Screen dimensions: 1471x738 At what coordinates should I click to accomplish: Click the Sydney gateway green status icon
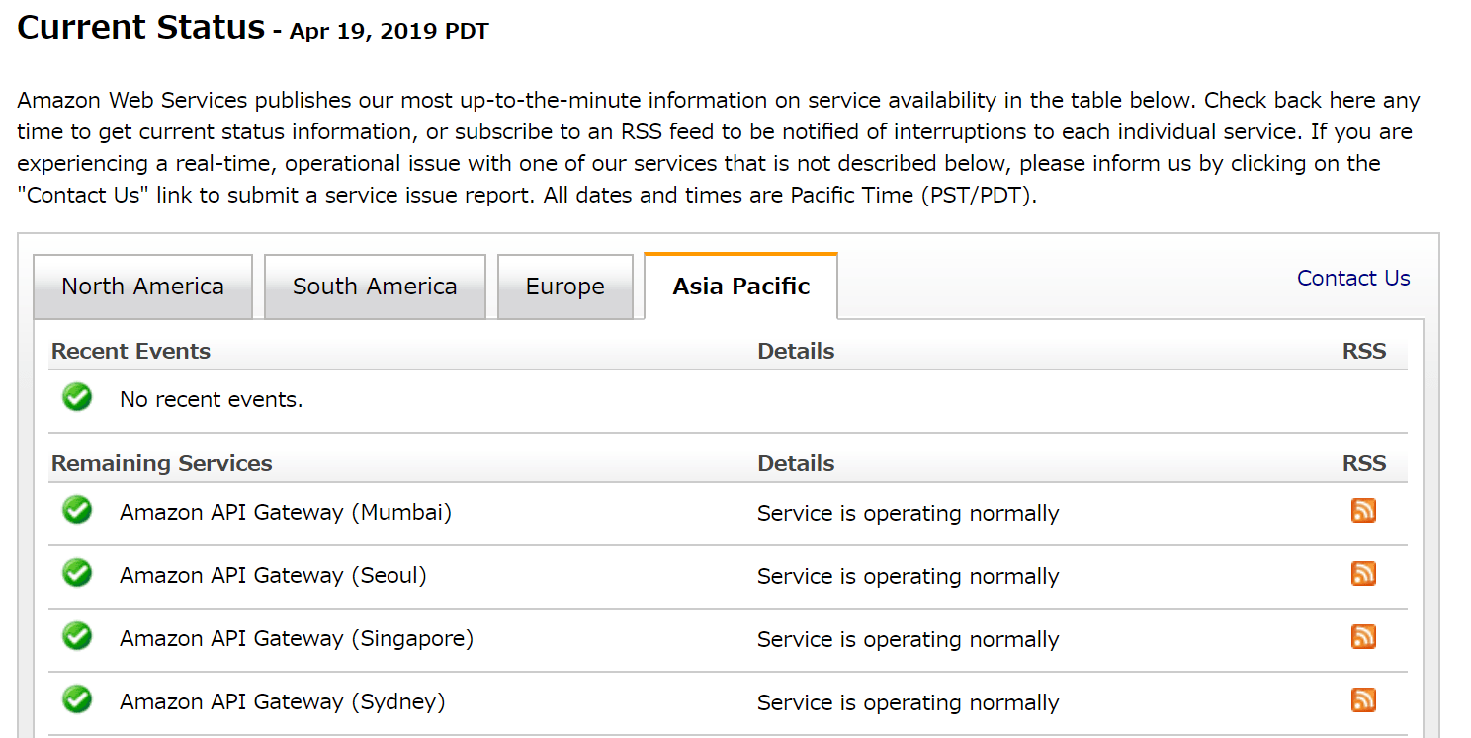pyautogui.click(x=77, y=700)
